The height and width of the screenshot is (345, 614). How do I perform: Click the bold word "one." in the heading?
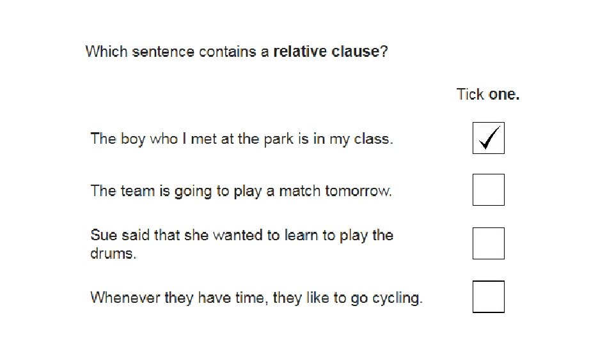pos(505,95)
